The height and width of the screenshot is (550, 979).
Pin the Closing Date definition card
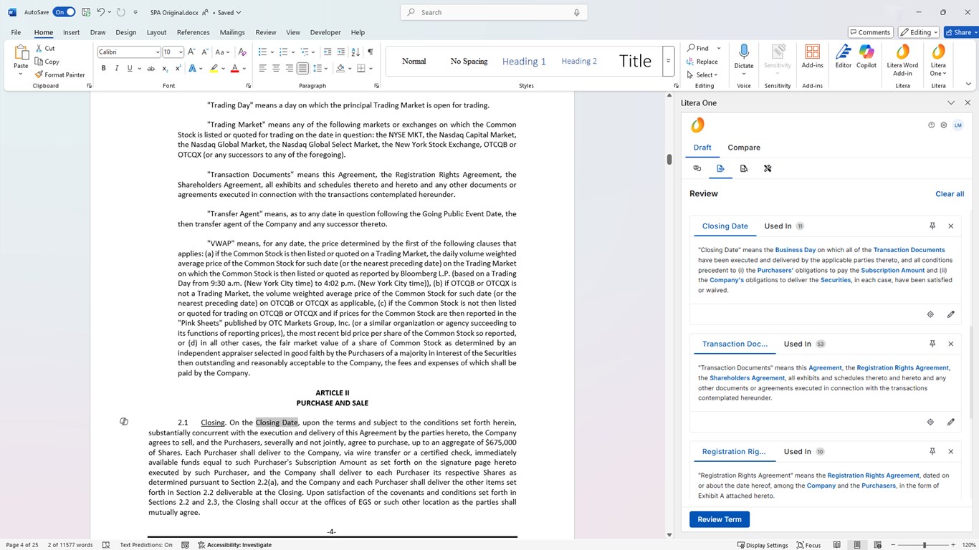click(x=932, y=226)
